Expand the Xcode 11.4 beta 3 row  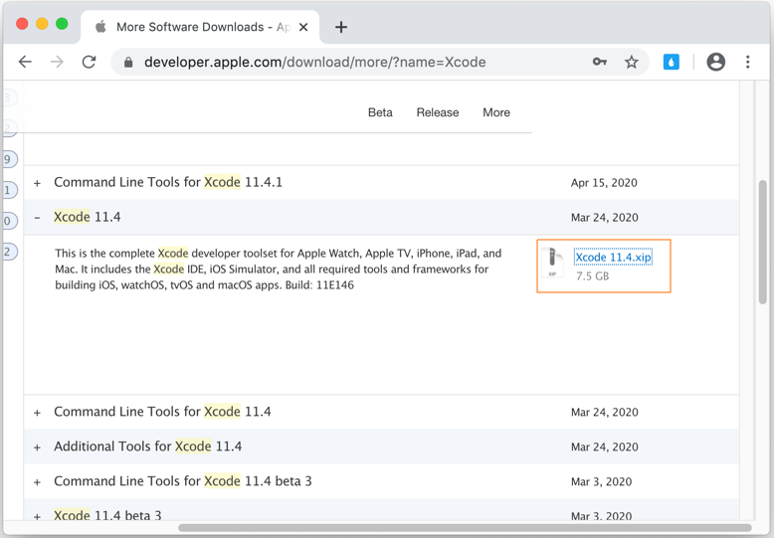pyautogui.click(x=37, y=516)
